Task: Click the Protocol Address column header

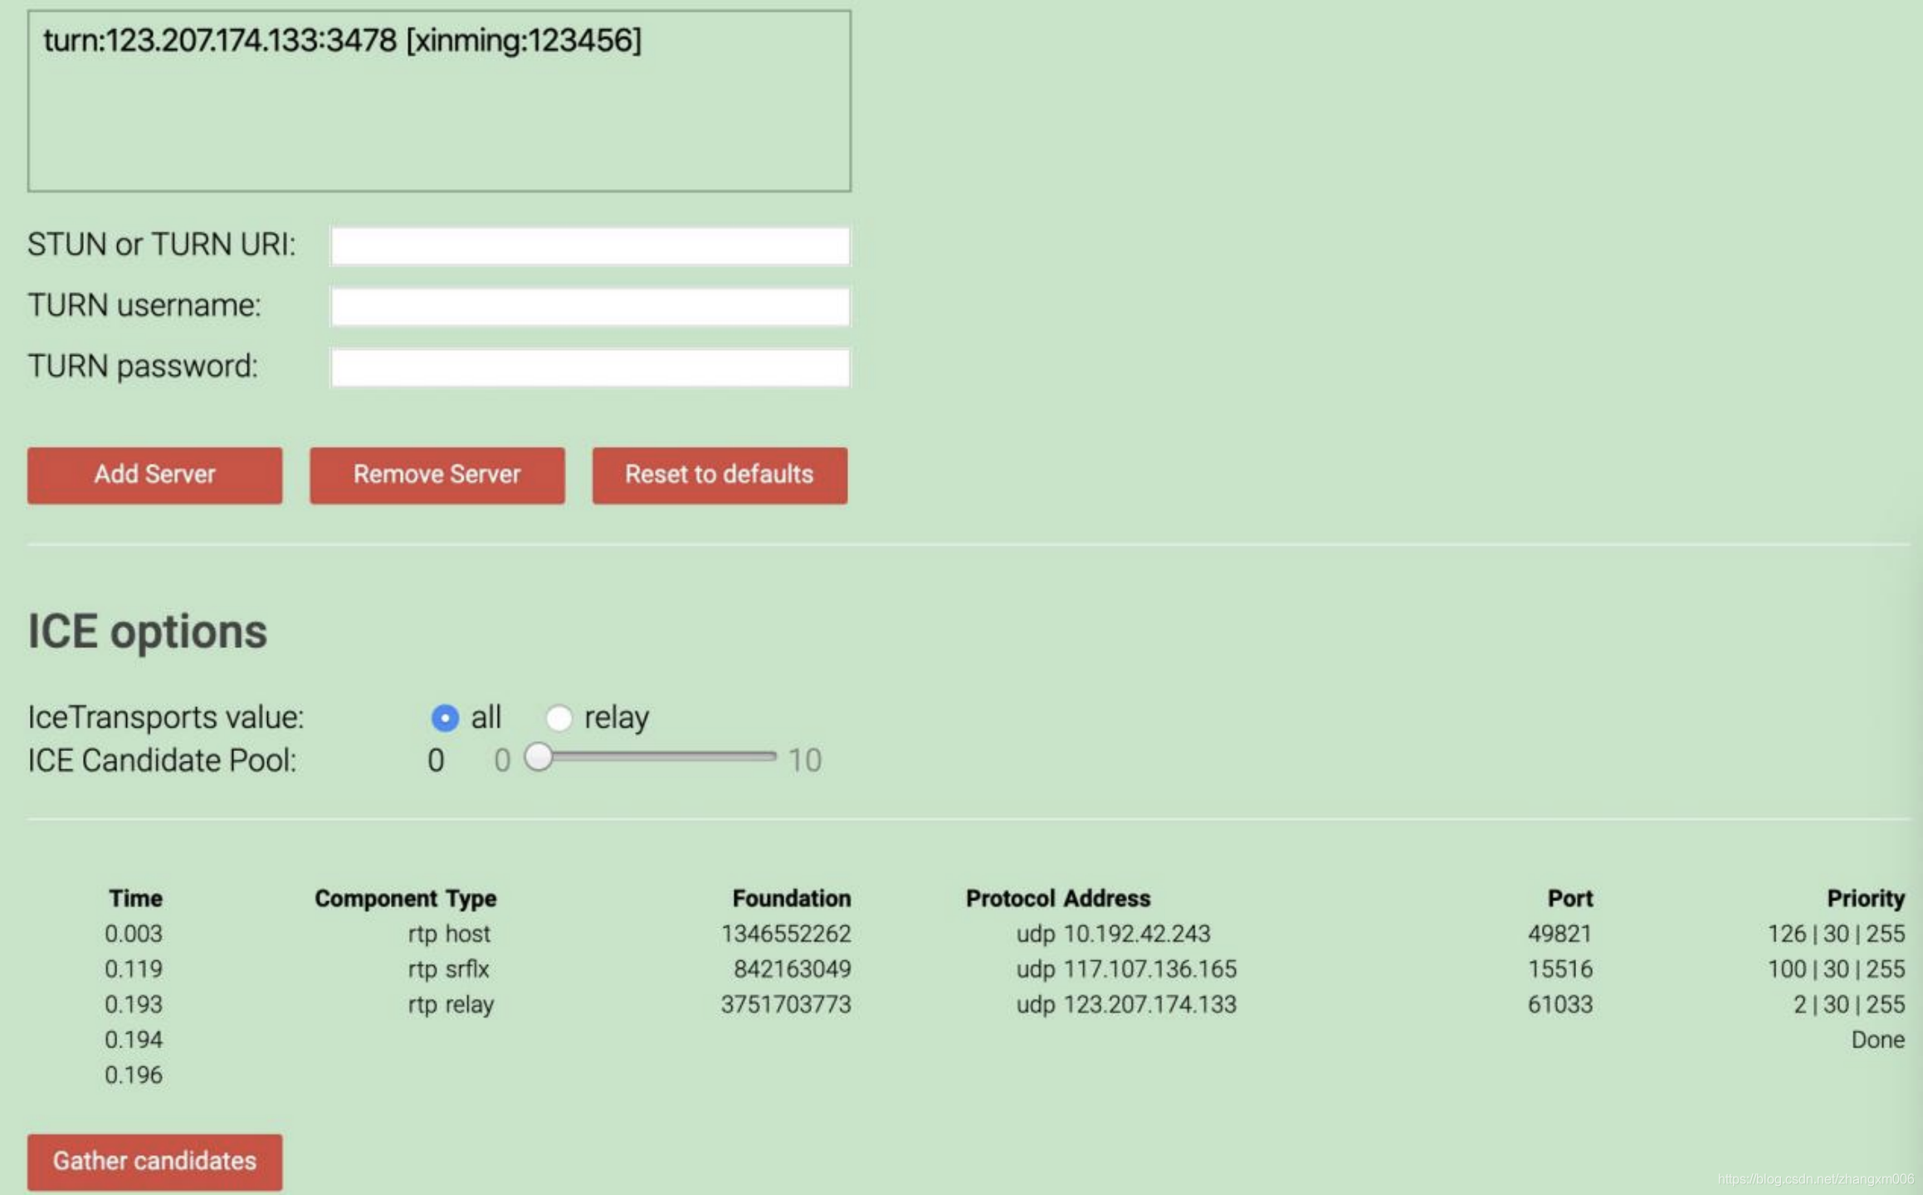Action: (1057, 898)
